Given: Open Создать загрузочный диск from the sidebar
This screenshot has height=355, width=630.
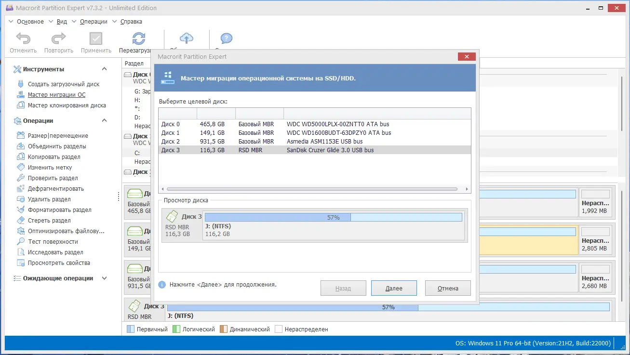Looking at the screenshot, I should tap(64, 84).
